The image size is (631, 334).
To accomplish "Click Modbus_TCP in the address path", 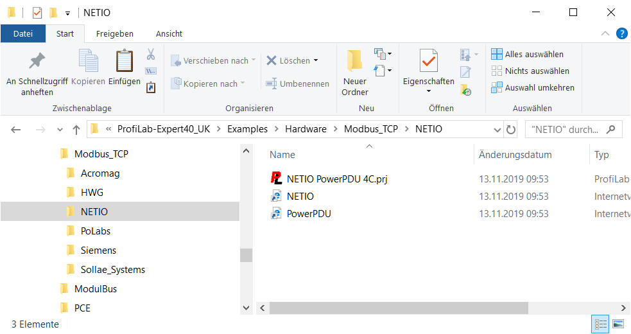I will tap(371, 129).
